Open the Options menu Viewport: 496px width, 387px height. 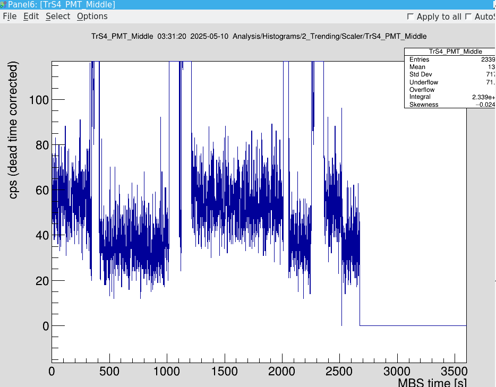pos(92,16)
